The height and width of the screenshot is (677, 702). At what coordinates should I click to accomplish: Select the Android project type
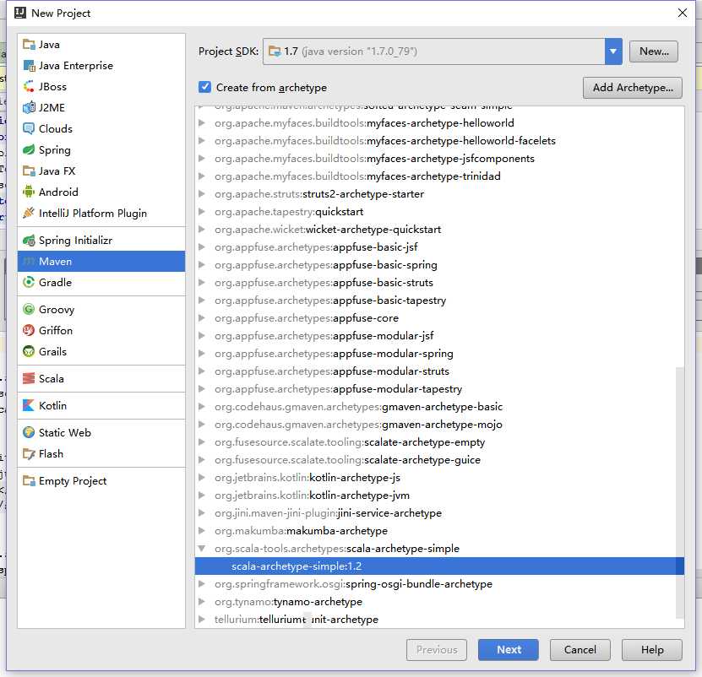(101, 192)
